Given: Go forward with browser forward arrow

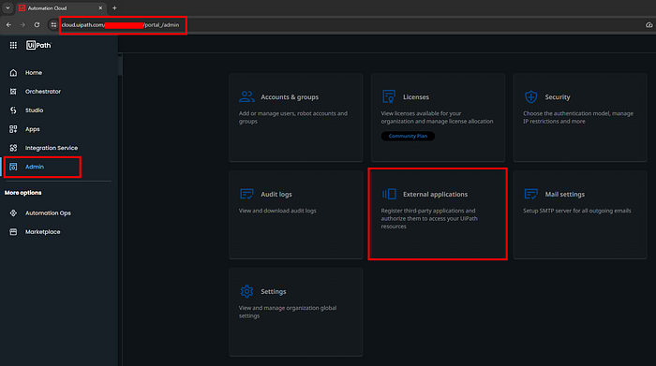Looking at the screenshot, I should pos(22,25).
